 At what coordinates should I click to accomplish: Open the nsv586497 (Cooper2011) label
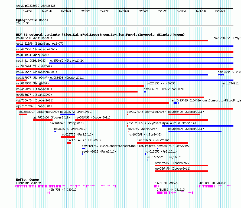pos(93,117)
